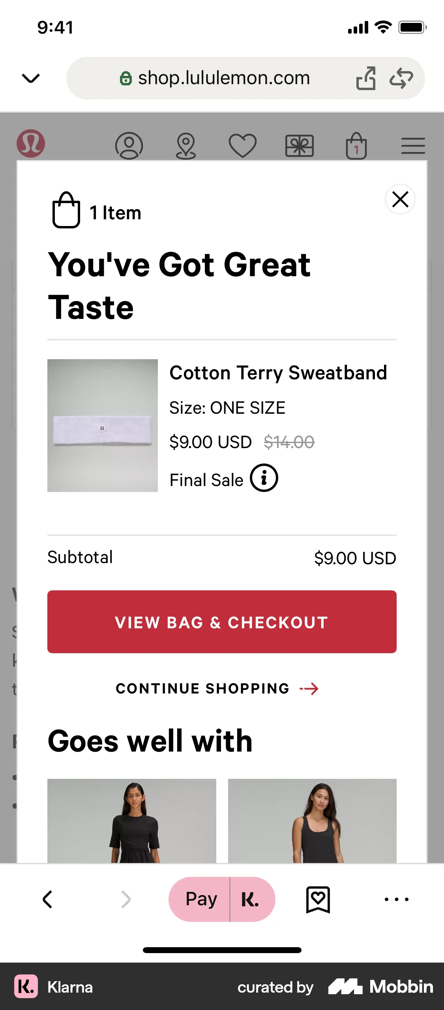Show Final Sale info details
This screenshot has height=1010, width=444.
264,478
